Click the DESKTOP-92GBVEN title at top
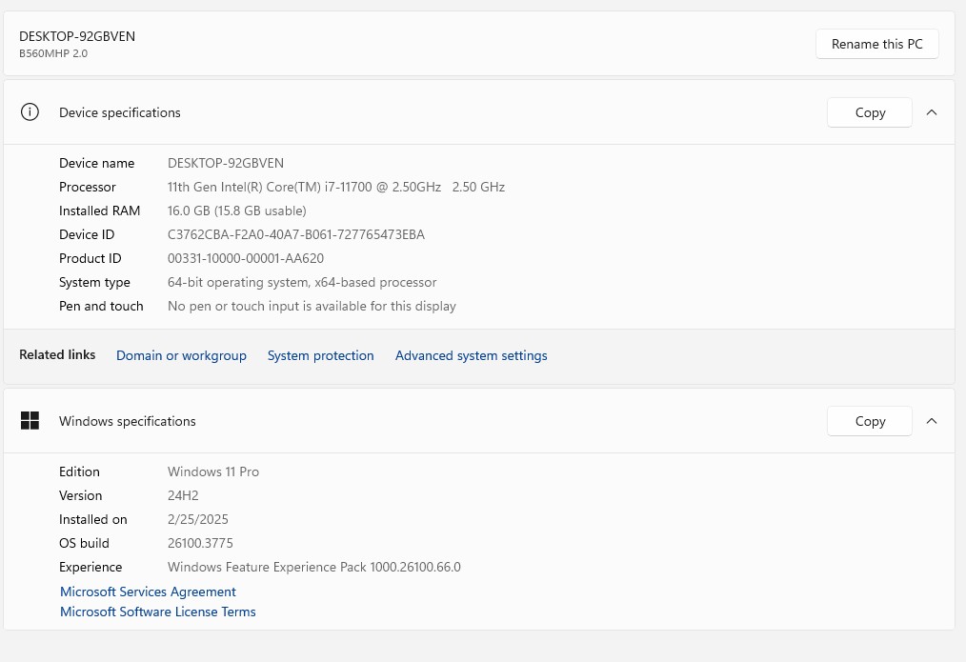This screenshot has width=966, height=662. point(77,36)
